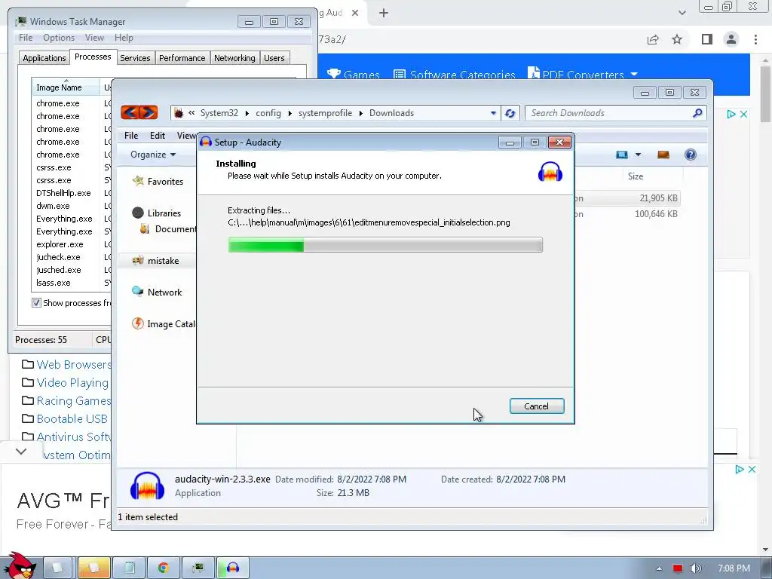Image resolution: width=772 pixels, height=579 pixels.
Task: Click the Explorer help question mark icon
Action: tap(691, 155)
